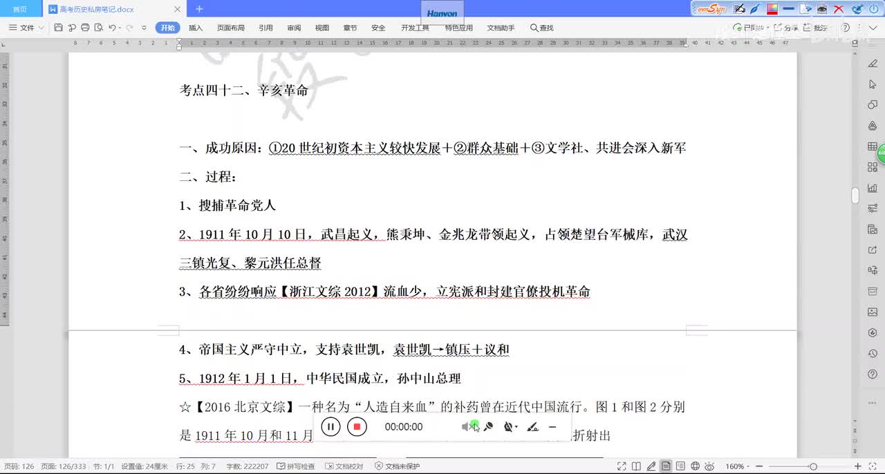Click the penSign power button icon
Viewport: 885px width, 474px height.
tap(875, 9)
